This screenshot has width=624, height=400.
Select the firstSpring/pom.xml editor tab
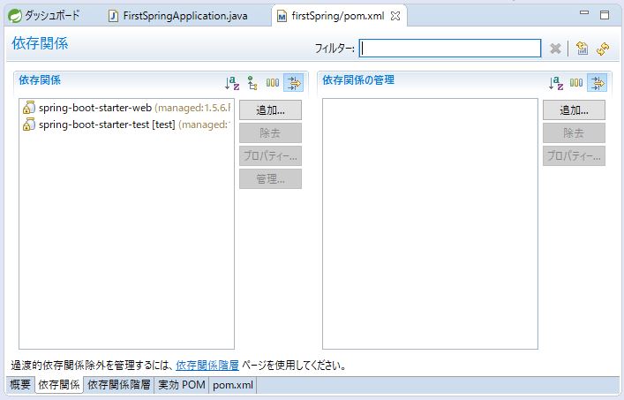tap(338, 16)
